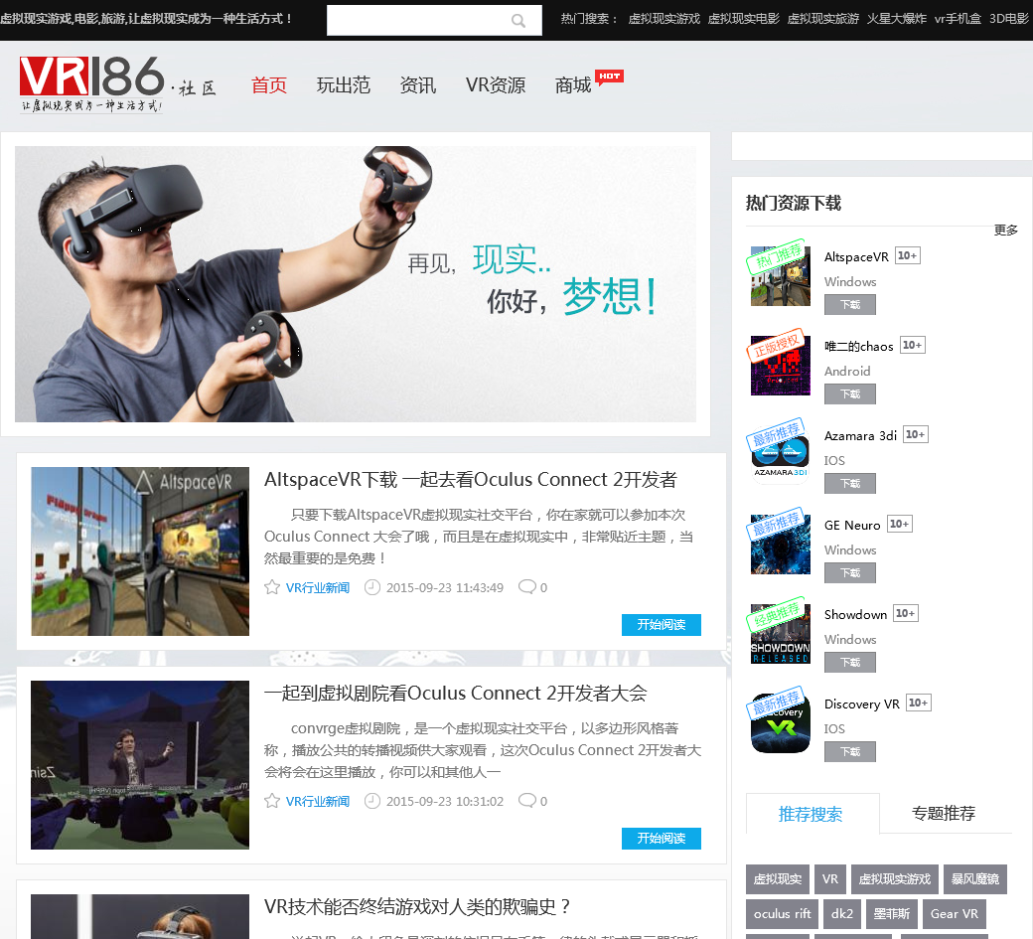
Task: Click the VR tag button
Action: [830, 879]
